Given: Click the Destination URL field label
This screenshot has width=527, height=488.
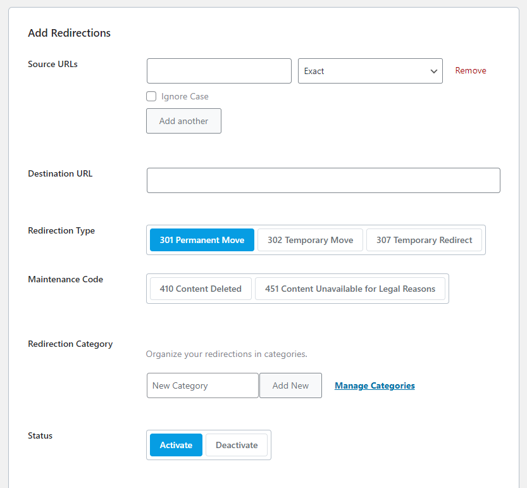Looking at the screenshot, I should pos(60,173).
